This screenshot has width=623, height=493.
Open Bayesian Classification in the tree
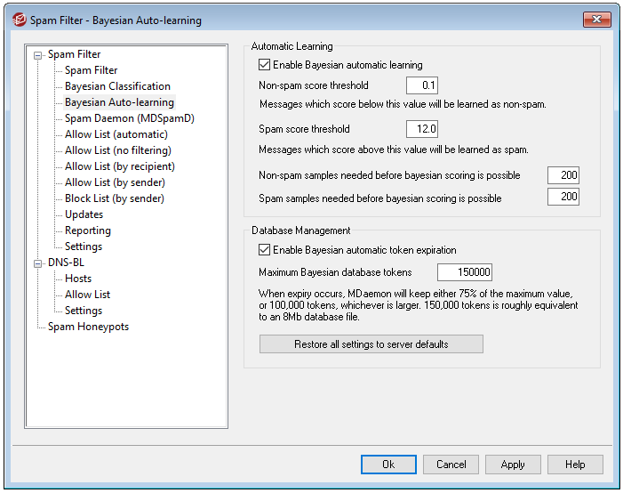(117, 86)
